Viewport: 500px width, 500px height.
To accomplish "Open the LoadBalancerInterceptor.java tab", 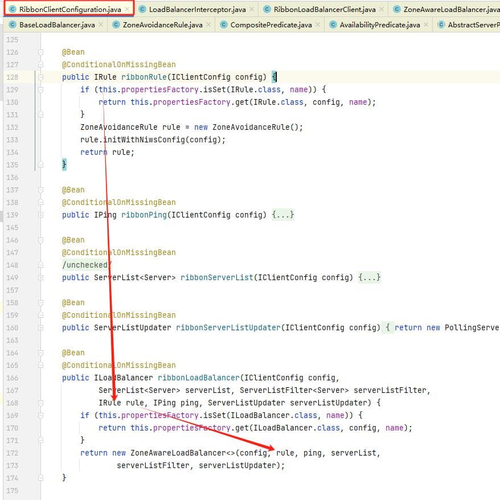I will [x=198, y=9].
